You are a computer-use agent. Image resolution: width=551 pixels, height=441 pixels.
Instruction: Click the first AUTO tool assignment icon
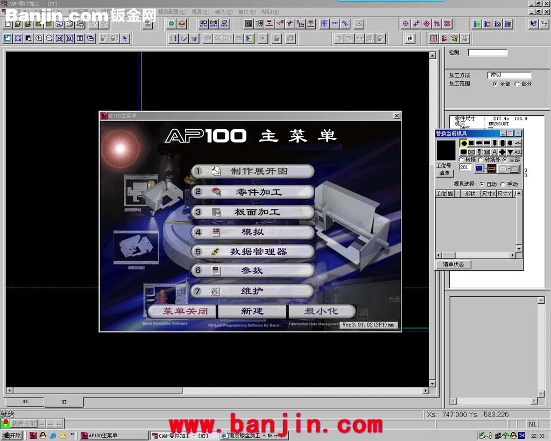[x=203, y=24]
